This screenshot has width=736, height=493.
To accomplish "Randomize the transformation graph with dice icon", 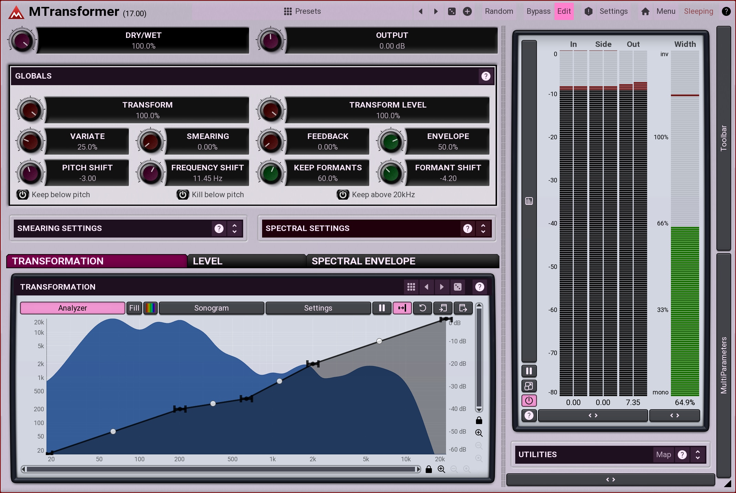I will 458,287.
